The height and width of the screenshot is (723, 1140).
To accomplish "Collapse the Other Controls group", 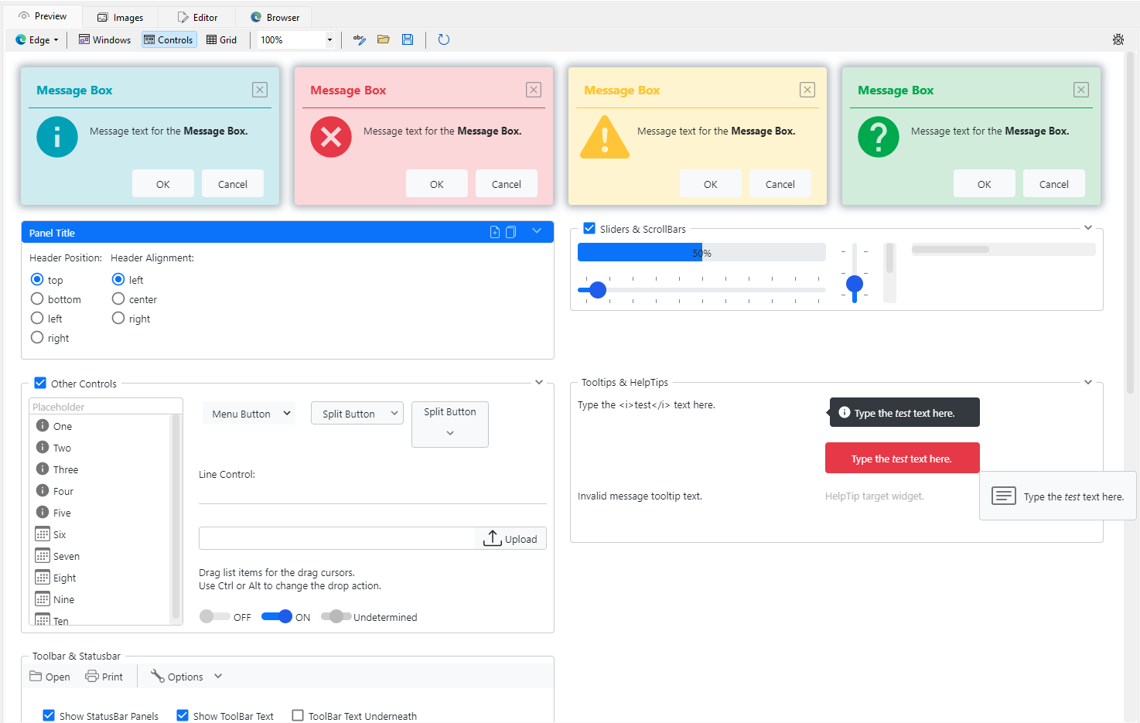I will (x=539, y=382).
